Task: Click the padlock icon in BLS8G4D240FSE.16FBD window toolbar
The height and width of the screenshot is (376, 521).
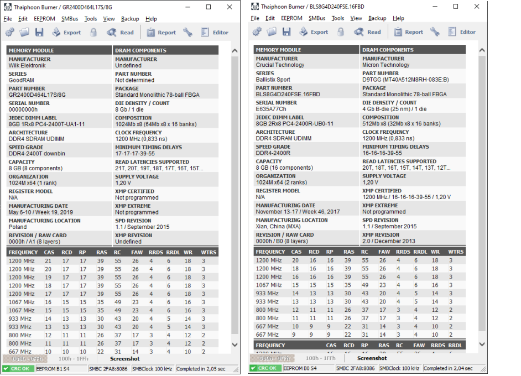Action: pos(341,32)
